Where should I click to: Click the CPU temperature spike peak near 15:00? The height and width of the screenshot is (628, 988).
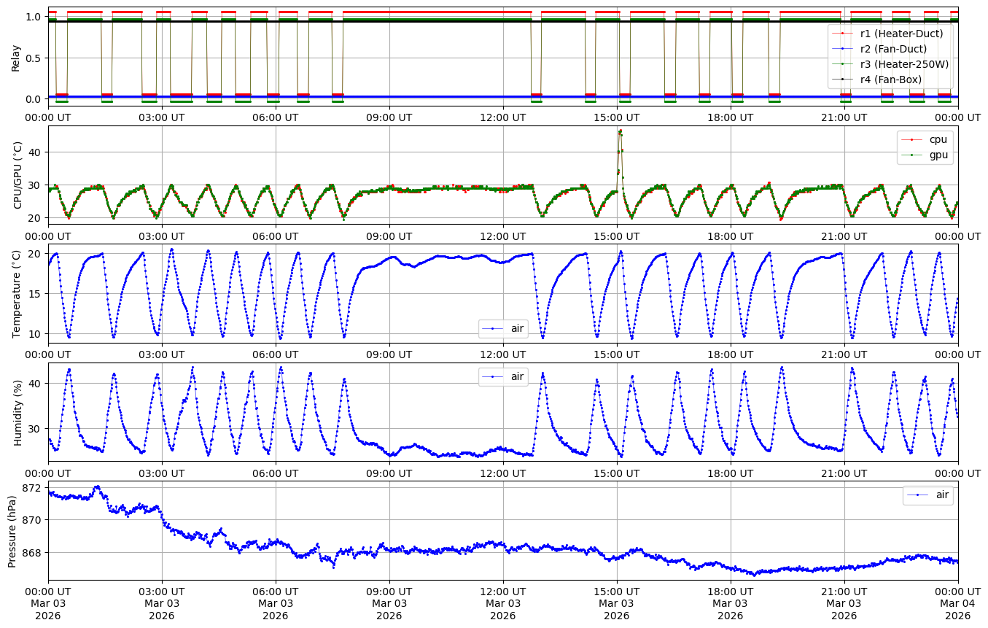click(x=620, y=131)
